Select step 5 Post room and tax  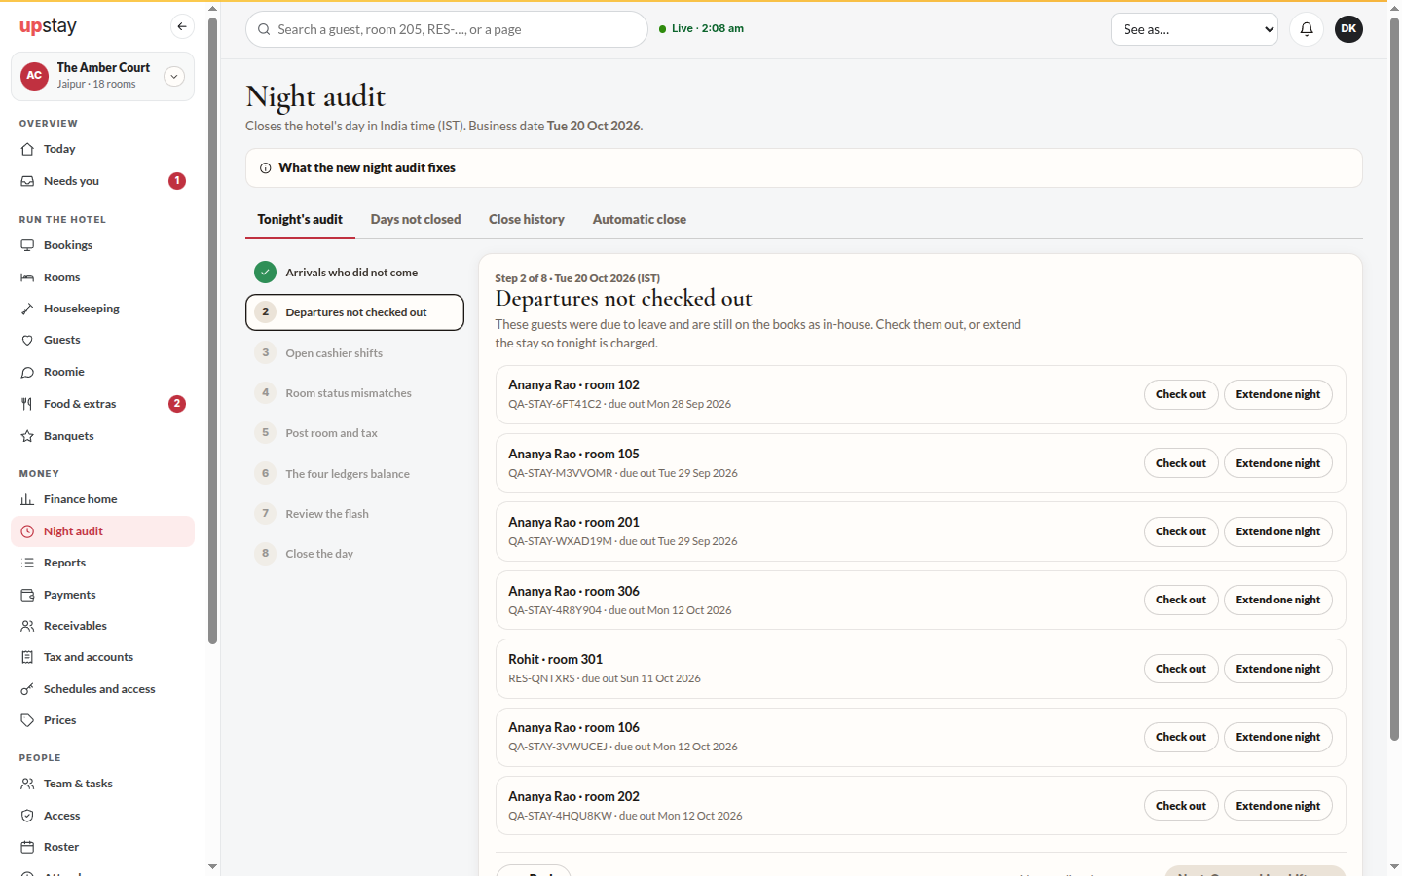coord(354,433)
